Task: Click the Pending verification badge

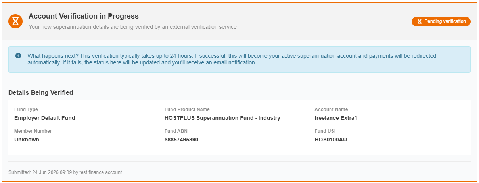Action: (441, 21)
